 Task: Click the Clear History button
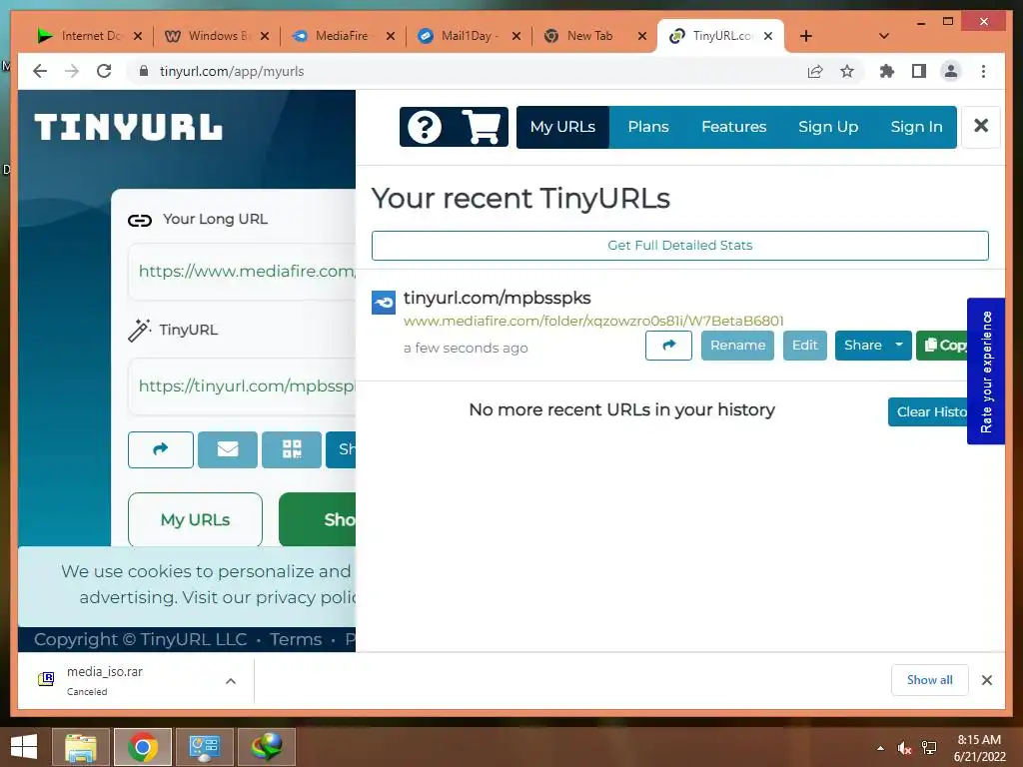(x=927, y=411)
